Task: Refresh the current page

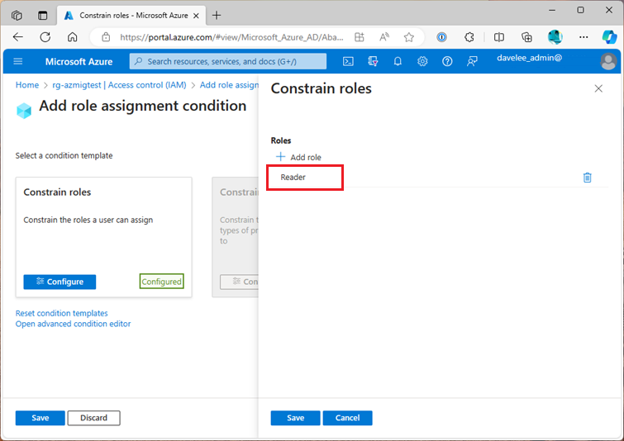Action: coord(45,37)
